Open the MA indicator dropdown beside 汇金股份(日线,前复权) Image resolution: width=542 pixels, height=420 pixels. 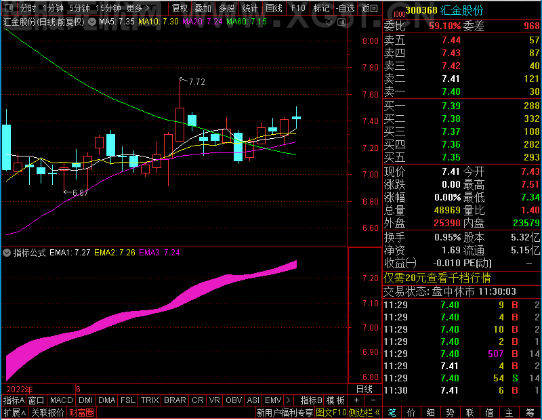(92, 22)
